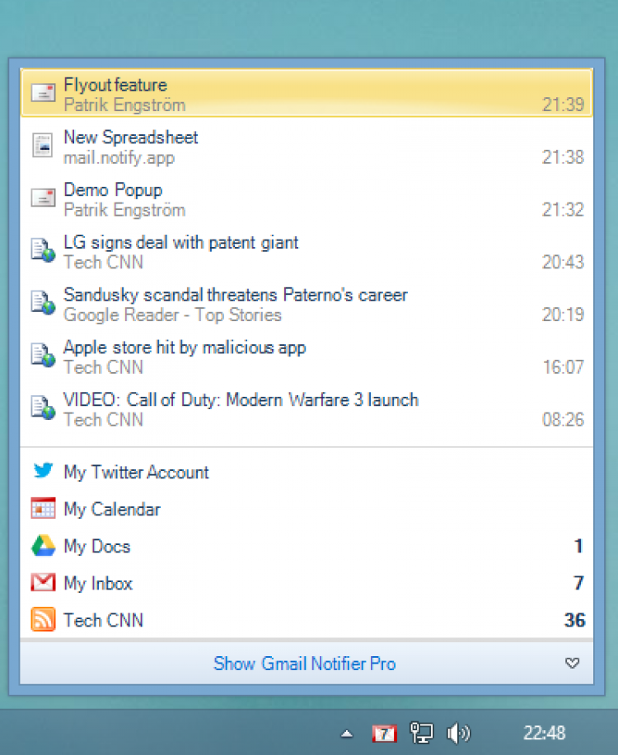Show hidden system tray icons arrow

(x=348, y=733)
